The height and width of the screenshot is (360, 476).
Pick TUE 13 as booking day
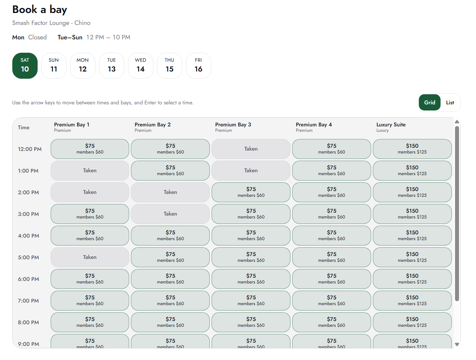(x=112, y=66)
